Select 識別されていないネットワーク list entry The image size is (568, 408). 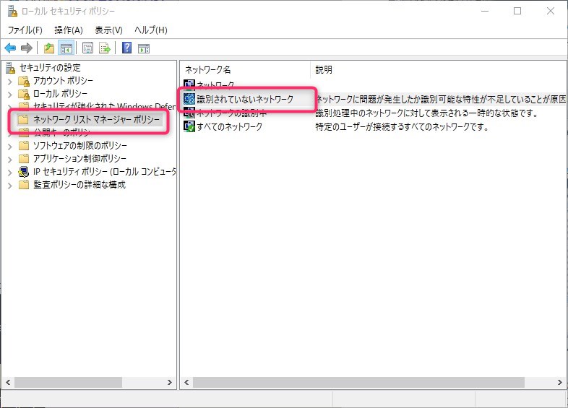pyautogui.click(x=245, y=99)
